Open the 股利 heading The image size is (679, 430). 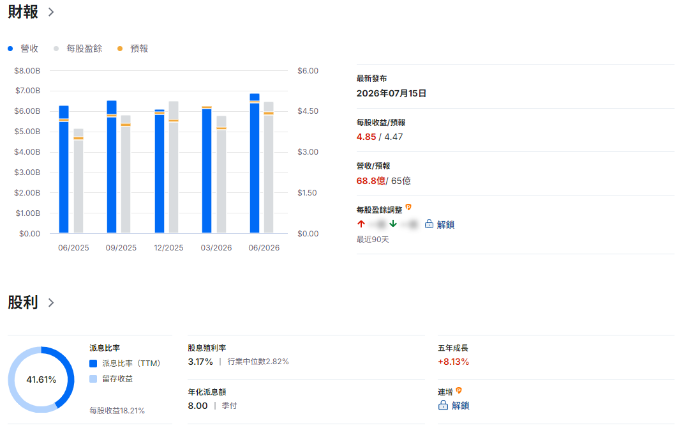[x=23, y=303]
